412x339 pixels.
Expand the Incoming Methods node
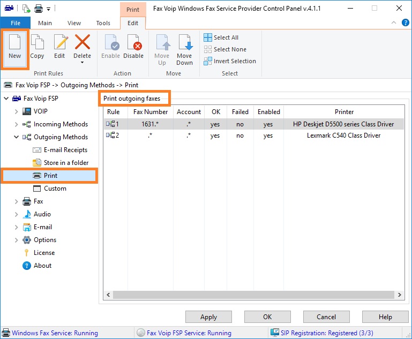(x=16, y=124)
